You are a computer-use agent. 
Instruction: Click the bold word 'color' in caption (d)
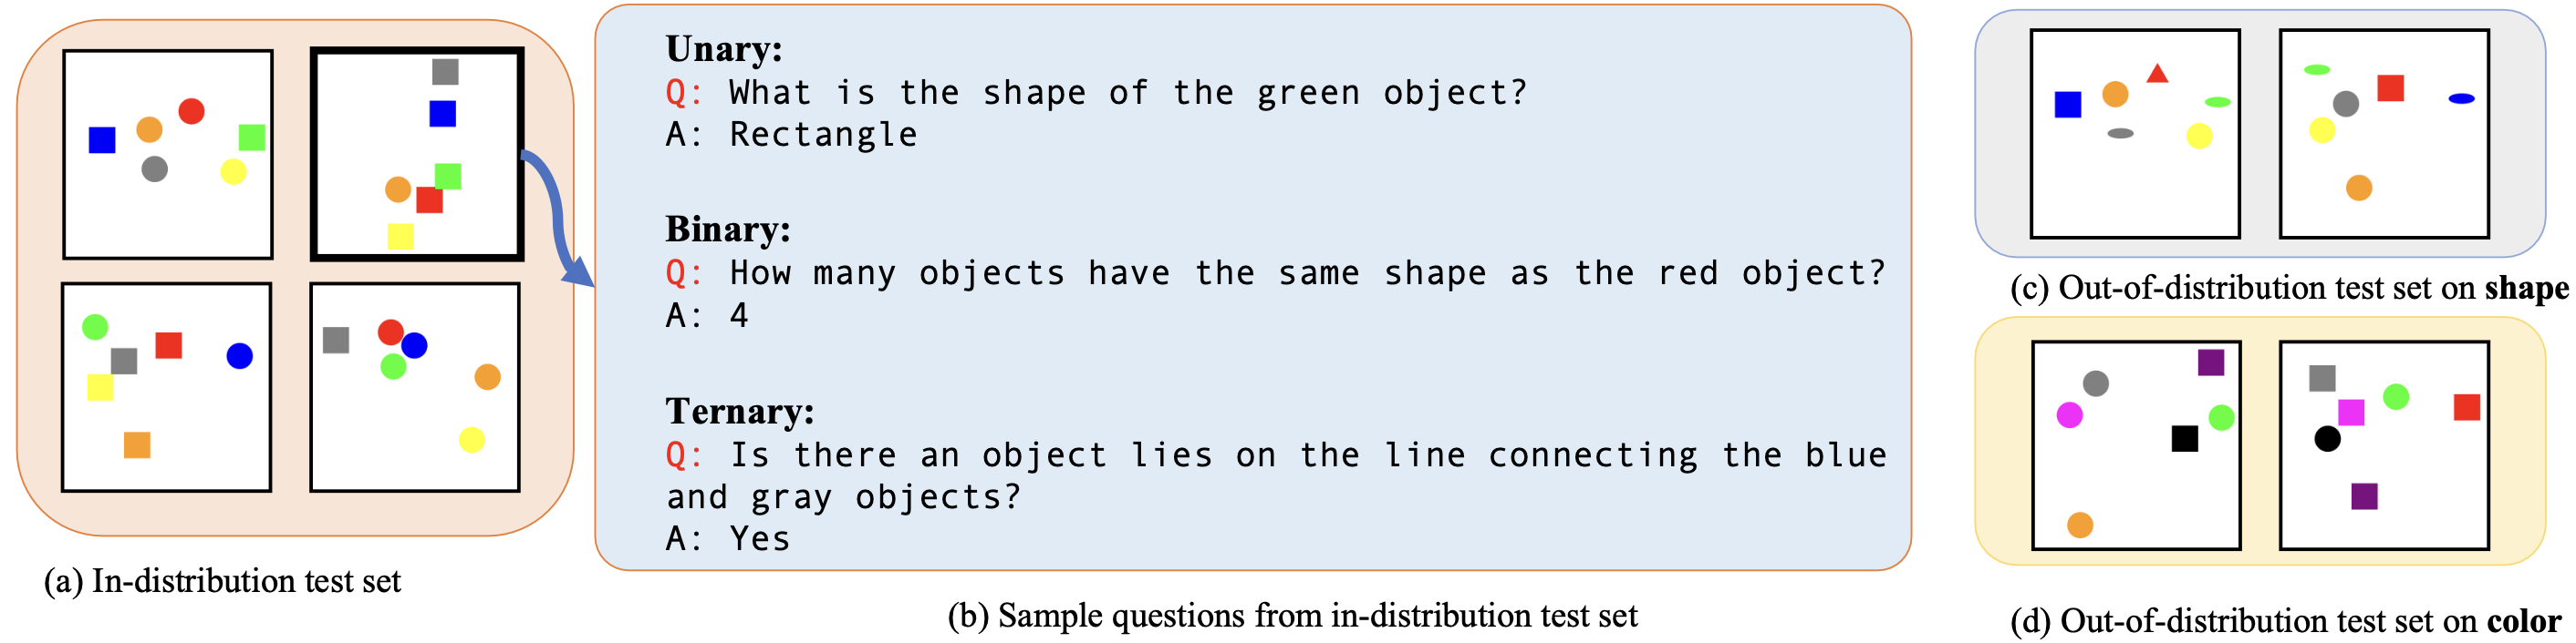[2524, 622]
